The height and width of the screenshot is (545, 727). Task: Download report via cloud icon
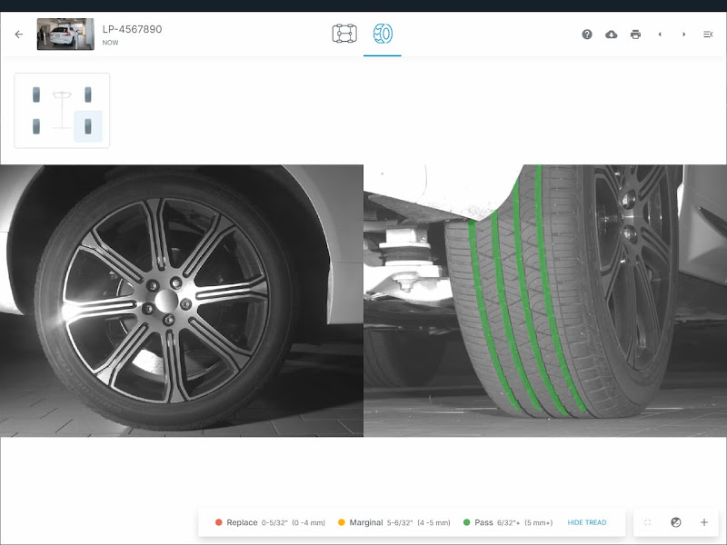612,35
